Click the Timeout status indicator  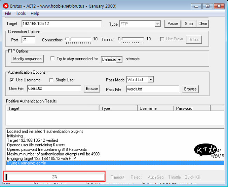[x=118, y=177]
